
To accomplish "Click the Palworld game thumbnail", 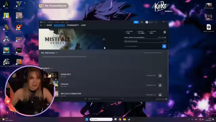I will pos(56,85).
